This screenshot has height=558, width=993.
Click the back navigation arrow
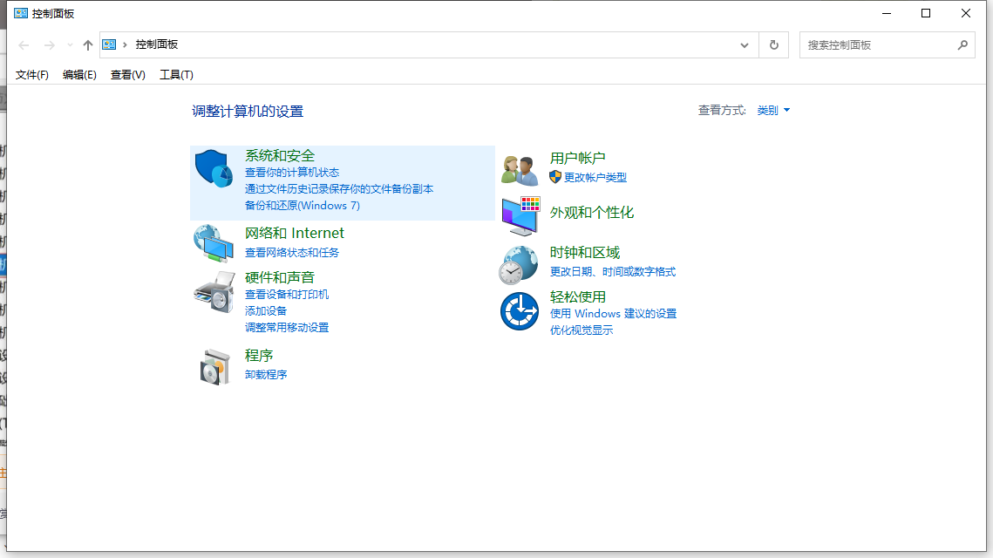(x=24, y=45)
